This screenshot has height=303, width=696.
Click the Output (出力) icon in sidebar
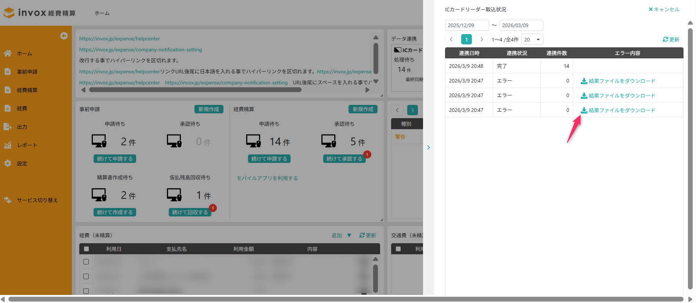[8, 127]
